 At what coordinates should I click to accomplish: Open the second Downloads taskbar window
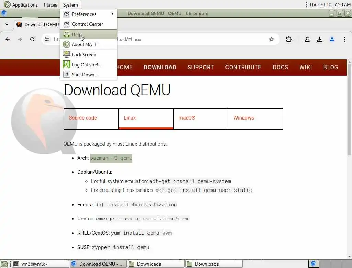214,264
